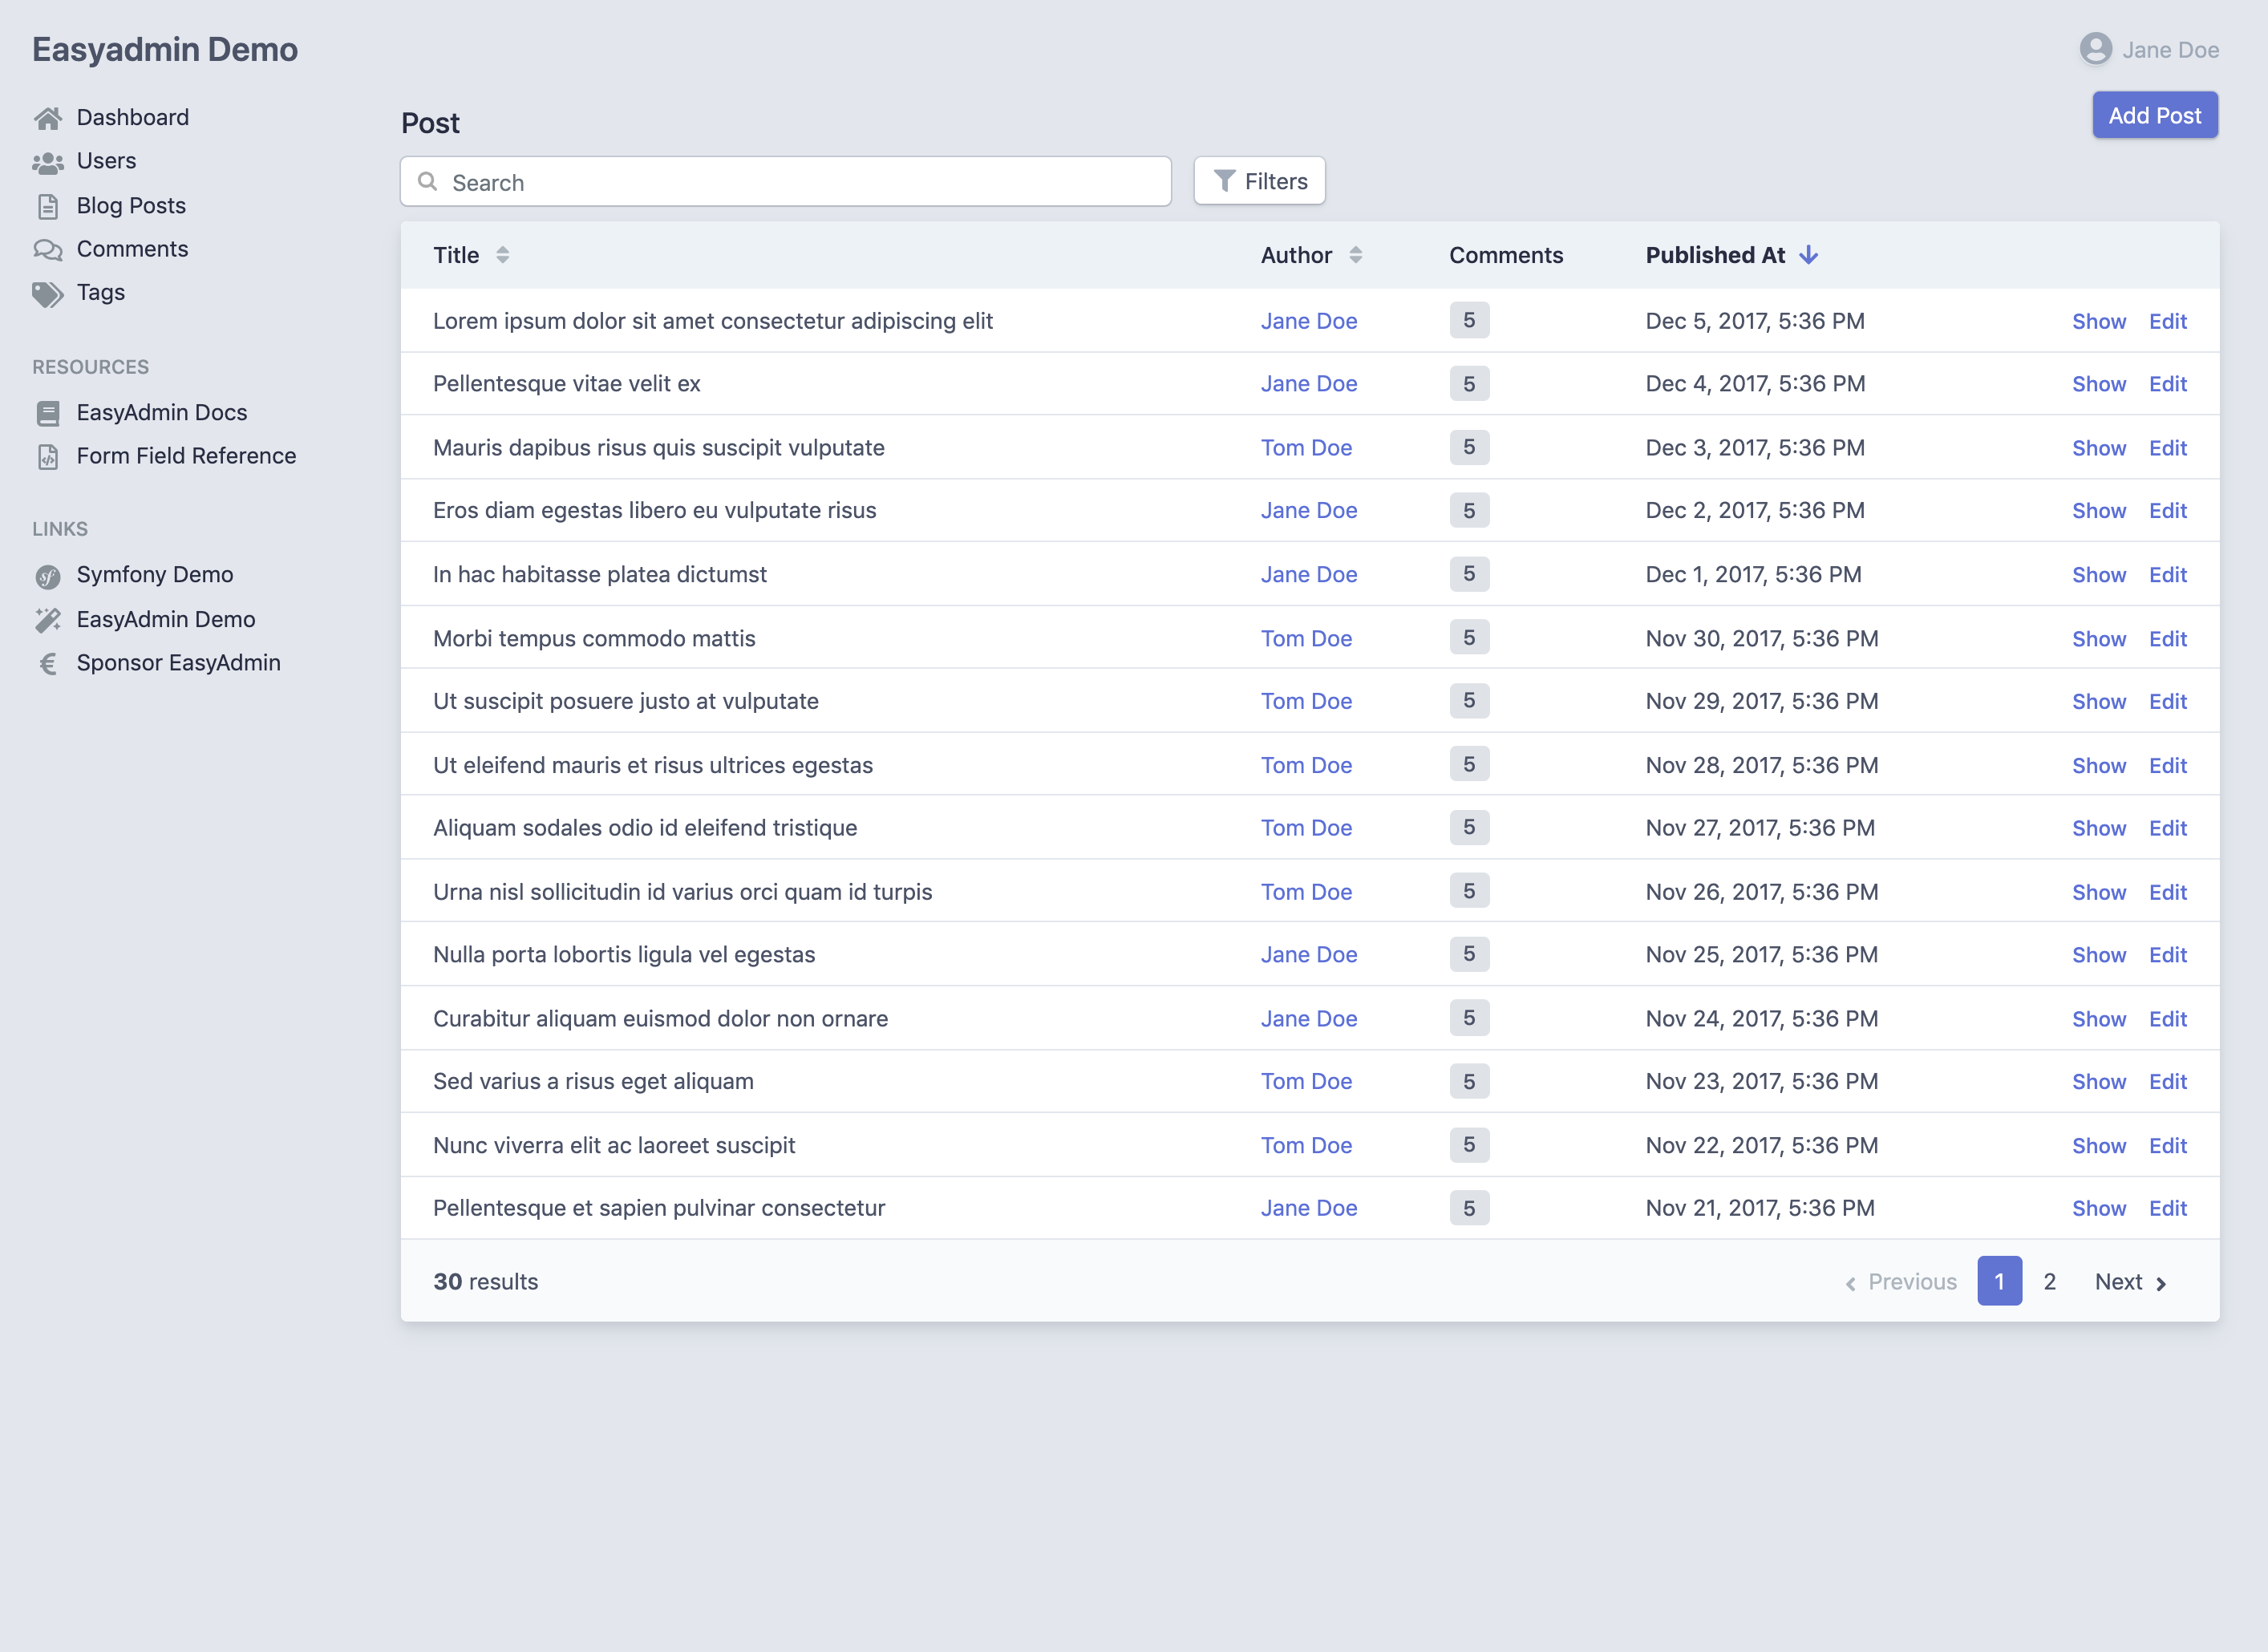The image size is (2268, 1652).
Task: Sort table by Author column
Action: pos(1355,255)
